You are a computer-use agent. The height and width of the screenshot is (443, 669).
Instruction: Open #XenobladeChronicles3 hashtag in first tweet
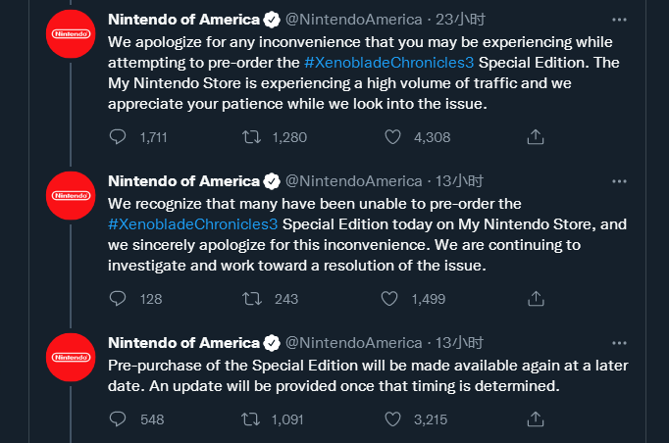pos(389,63)
